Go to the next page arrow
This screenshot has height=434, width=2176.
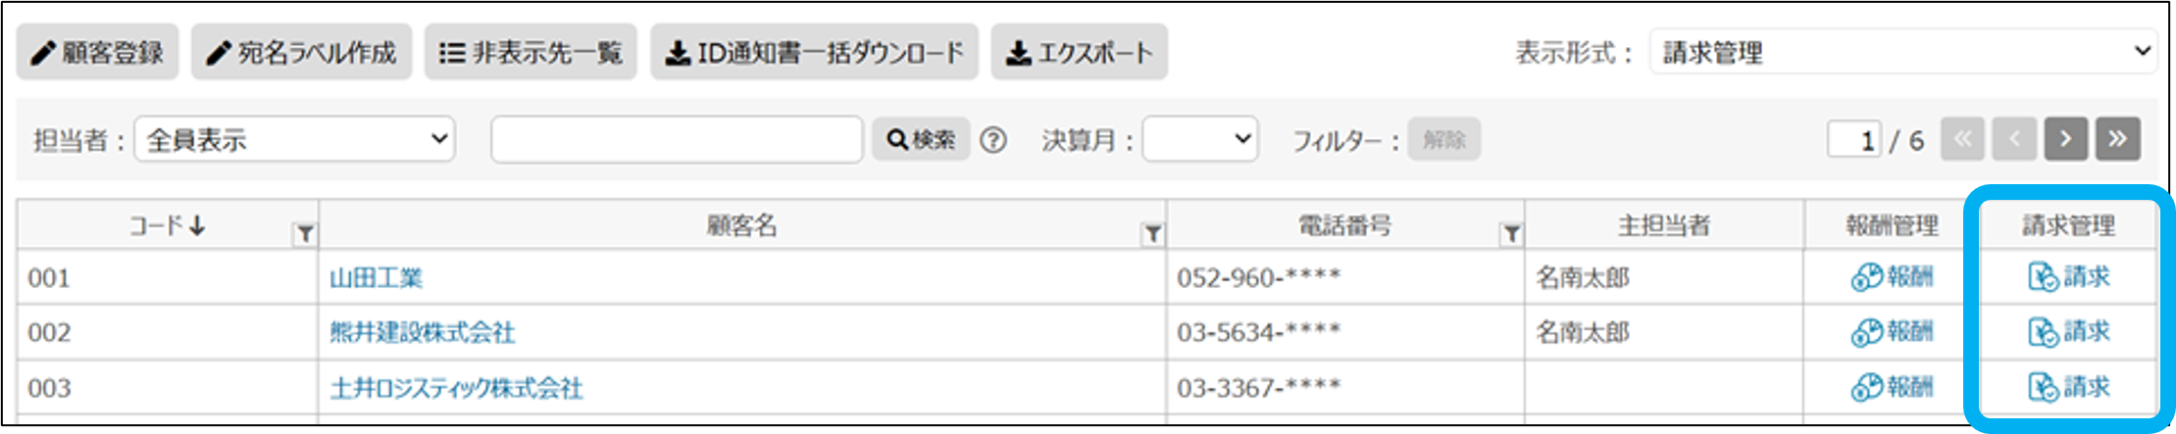click(2065, 139)
